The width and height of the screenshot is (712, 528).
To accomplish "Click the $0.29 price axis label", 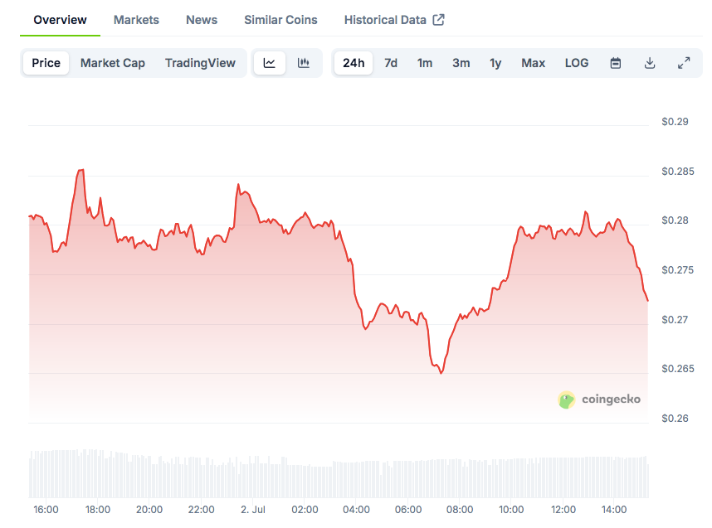I will click(675, 122).
